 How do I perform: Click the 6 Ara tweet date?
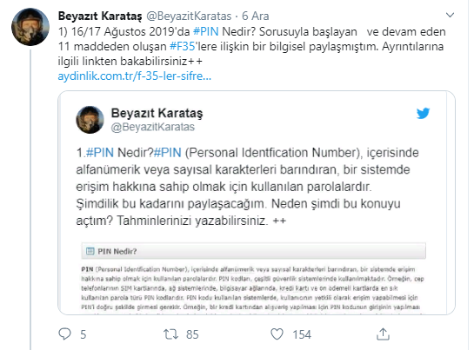(x=255, y=16)
